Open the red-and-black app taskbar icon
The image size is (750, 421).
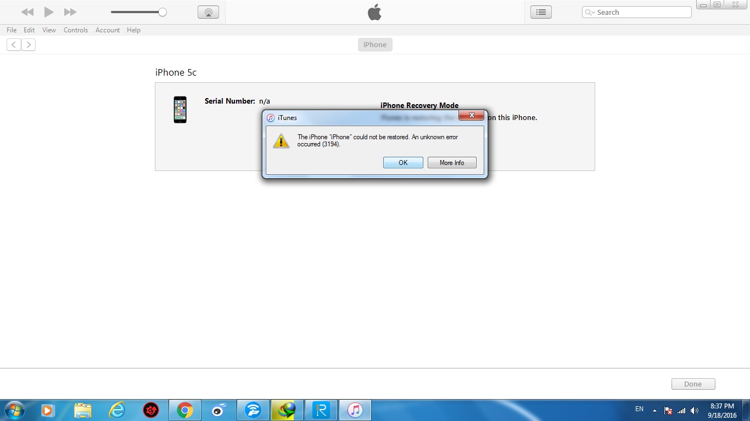tap(150, 410)
